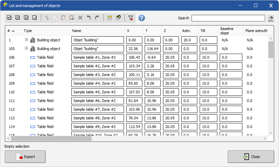Sort by the # column header

pyautogui.click(x=13, y=31)
